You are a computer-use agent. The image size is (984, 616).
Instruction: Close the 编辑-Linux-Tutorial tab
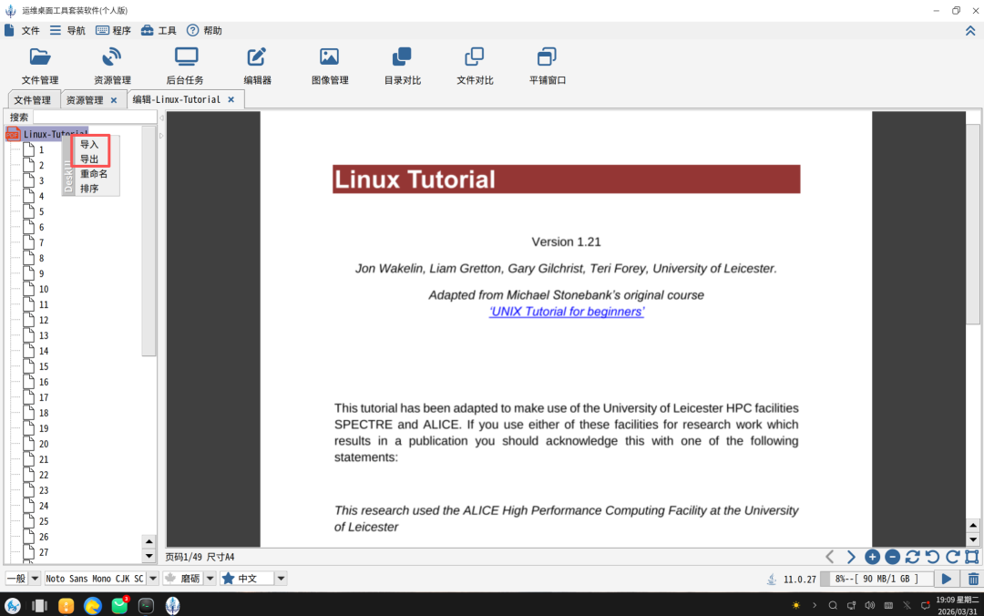[231, 99]
